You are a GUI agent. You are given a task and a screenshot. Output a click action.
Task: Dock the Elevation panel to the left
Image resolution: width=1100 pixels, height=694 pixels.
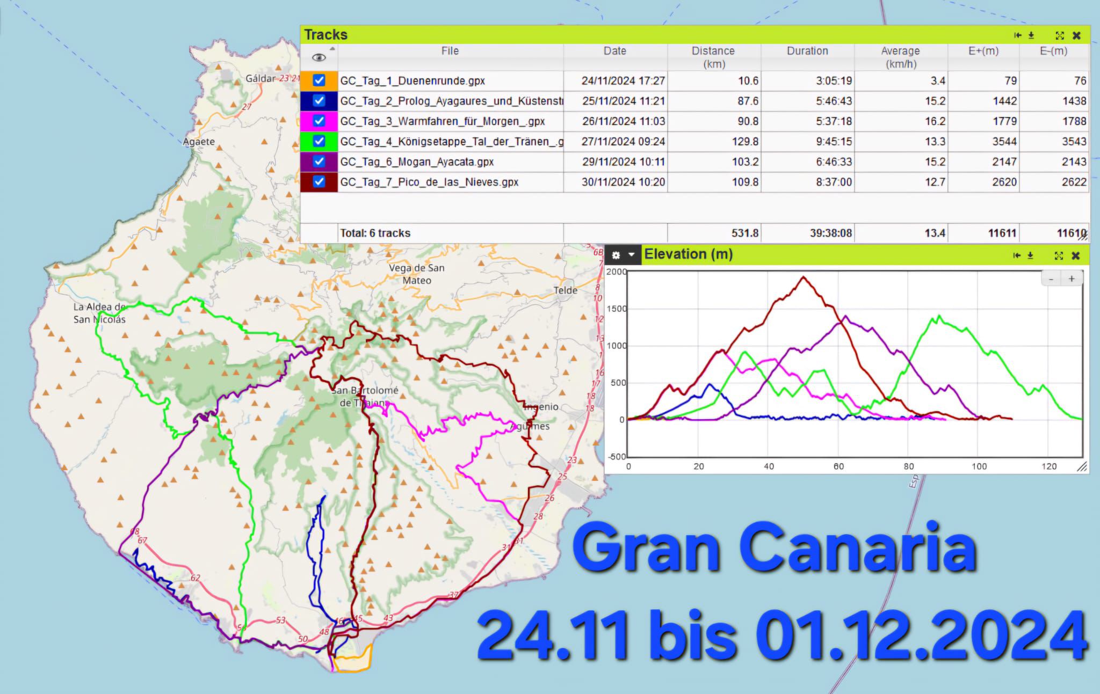[x=1016, y=255]
